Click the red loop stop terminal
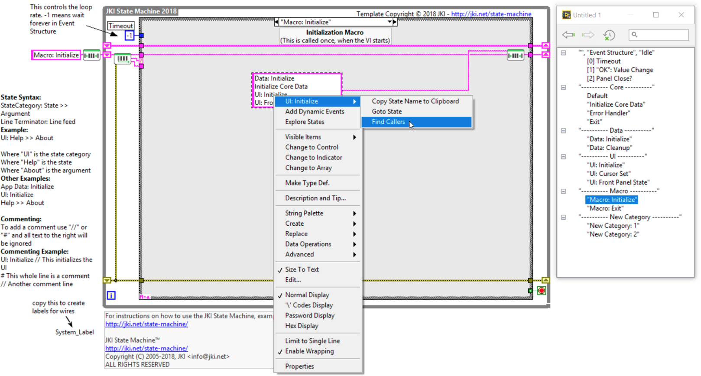The height and width of the screenshot is (376, 701). pos(542,291)
